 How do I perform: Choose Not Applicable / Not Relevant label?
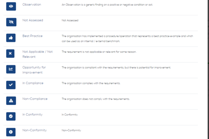tap(37, 54)
